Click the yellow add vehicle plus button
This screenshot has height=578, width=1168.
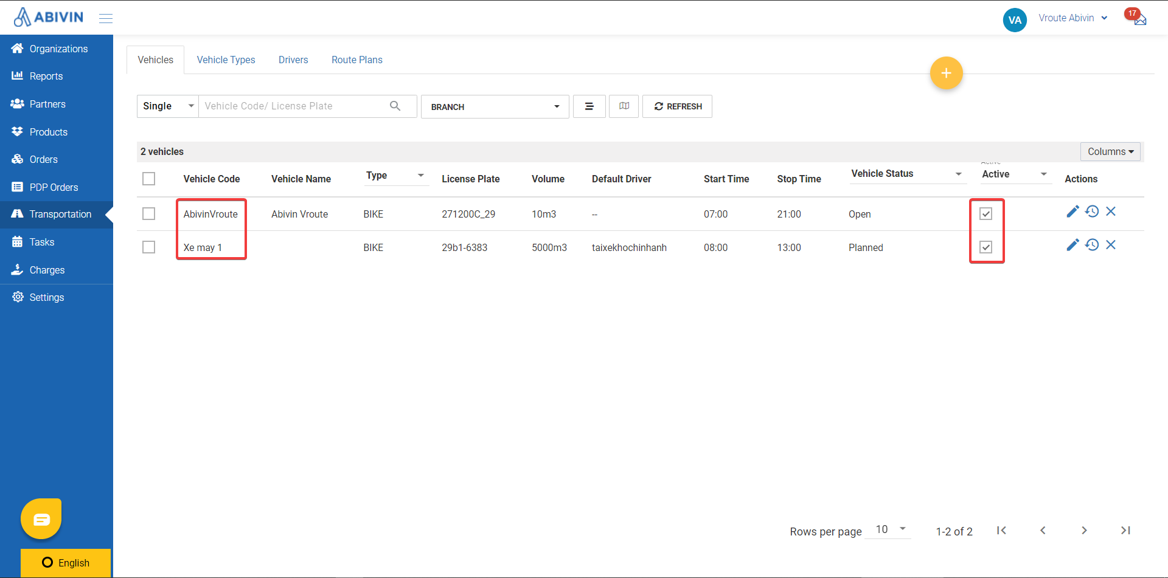pos(946,73)
